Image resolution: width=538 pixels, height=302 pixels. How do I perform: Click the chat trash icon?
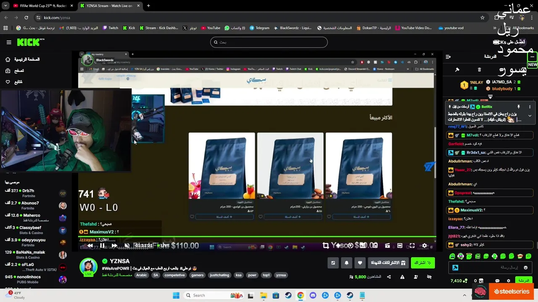point(479,70)
